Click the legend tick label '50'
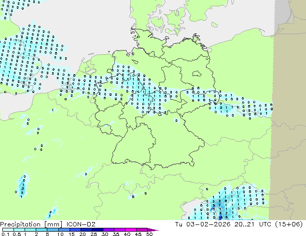This screenshot has width=306, height=236. [x=149, y=234]
